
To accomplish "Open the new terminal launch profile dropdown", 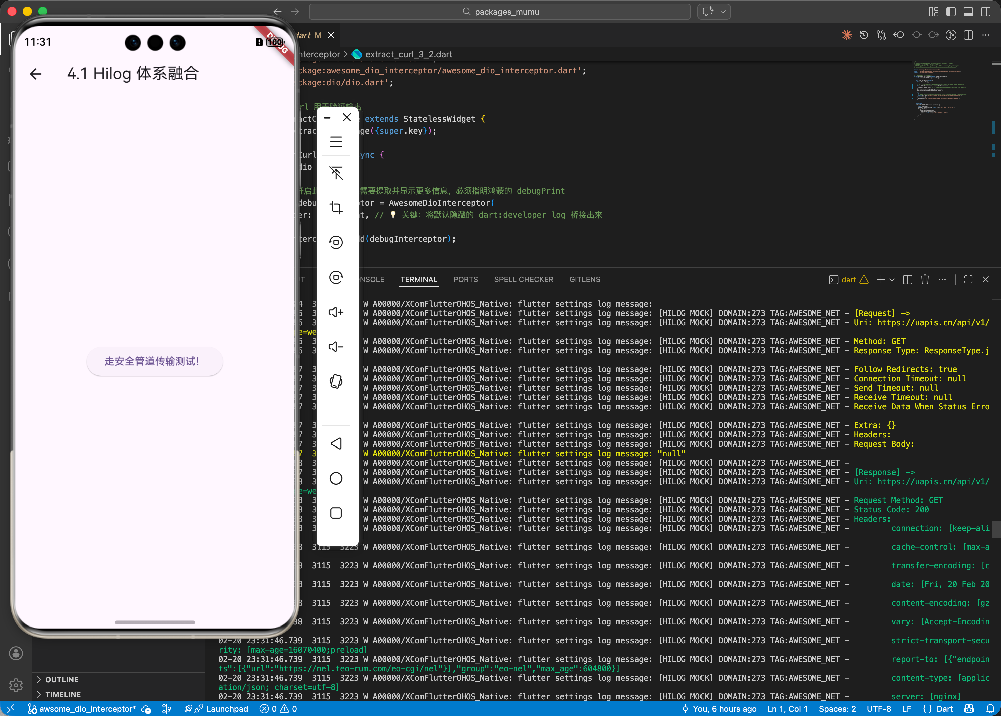I will [892, 280].
